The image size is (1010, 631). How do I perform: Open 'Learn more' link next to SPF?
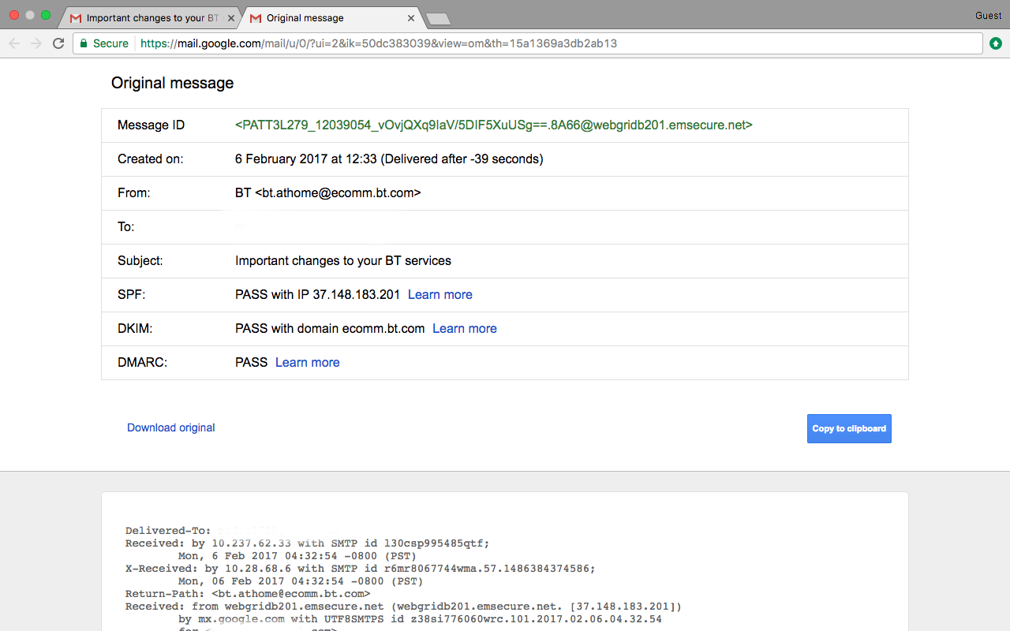[x=440, y=294]
